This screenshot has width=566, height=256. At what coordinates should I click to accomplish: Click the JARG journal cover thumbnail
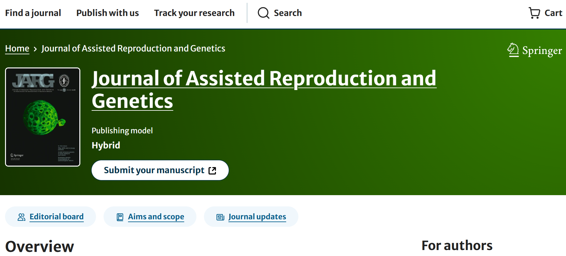(43, 117)
